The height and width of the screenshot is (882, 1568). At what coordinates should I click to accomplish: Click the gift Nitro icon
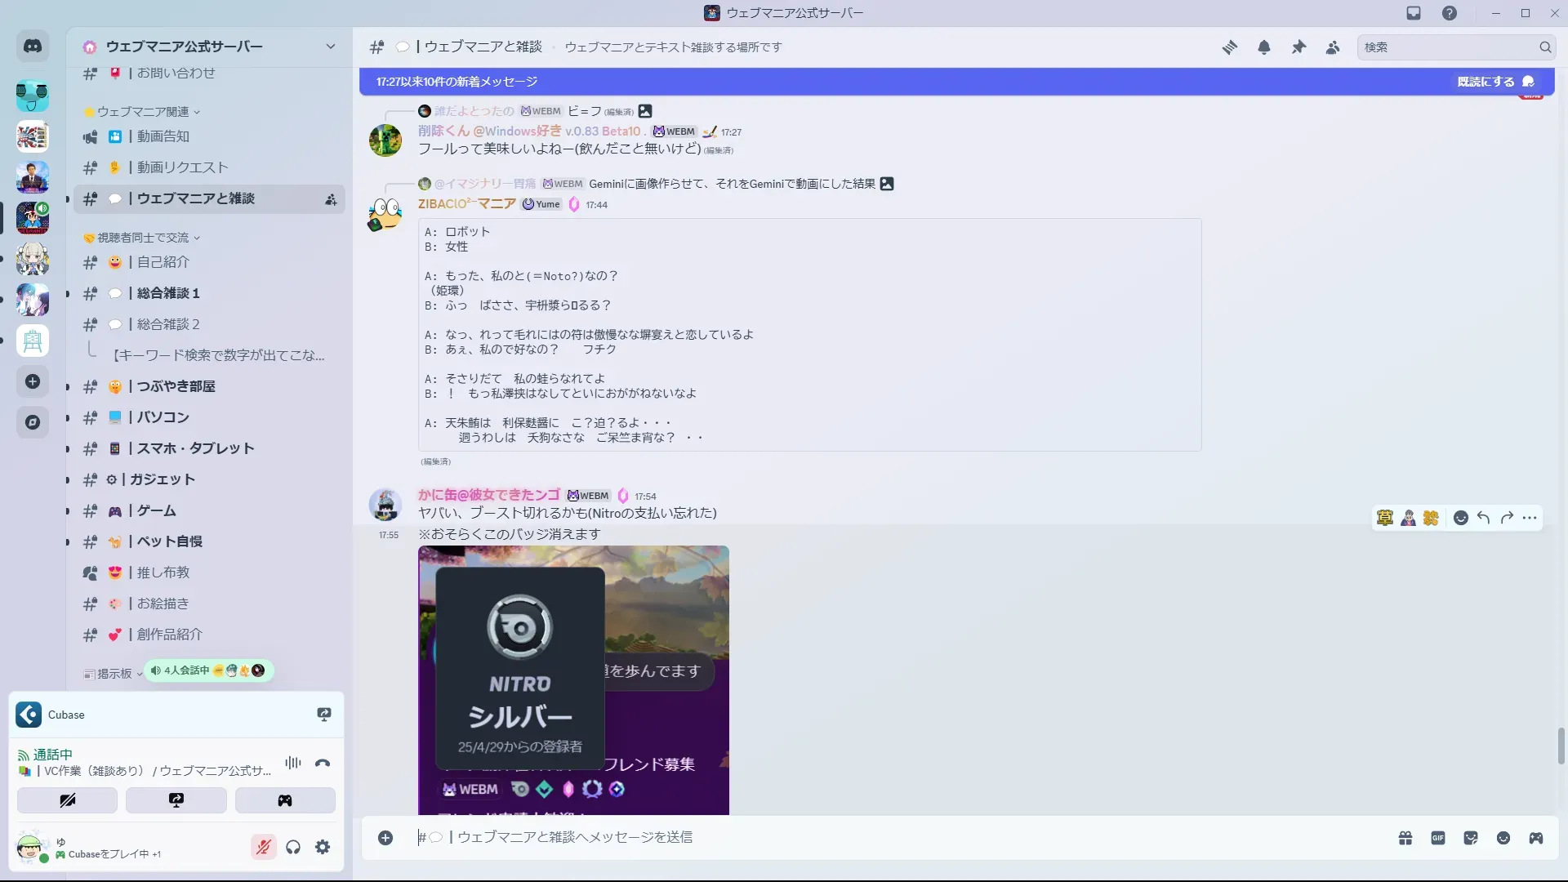point(1405,838)
